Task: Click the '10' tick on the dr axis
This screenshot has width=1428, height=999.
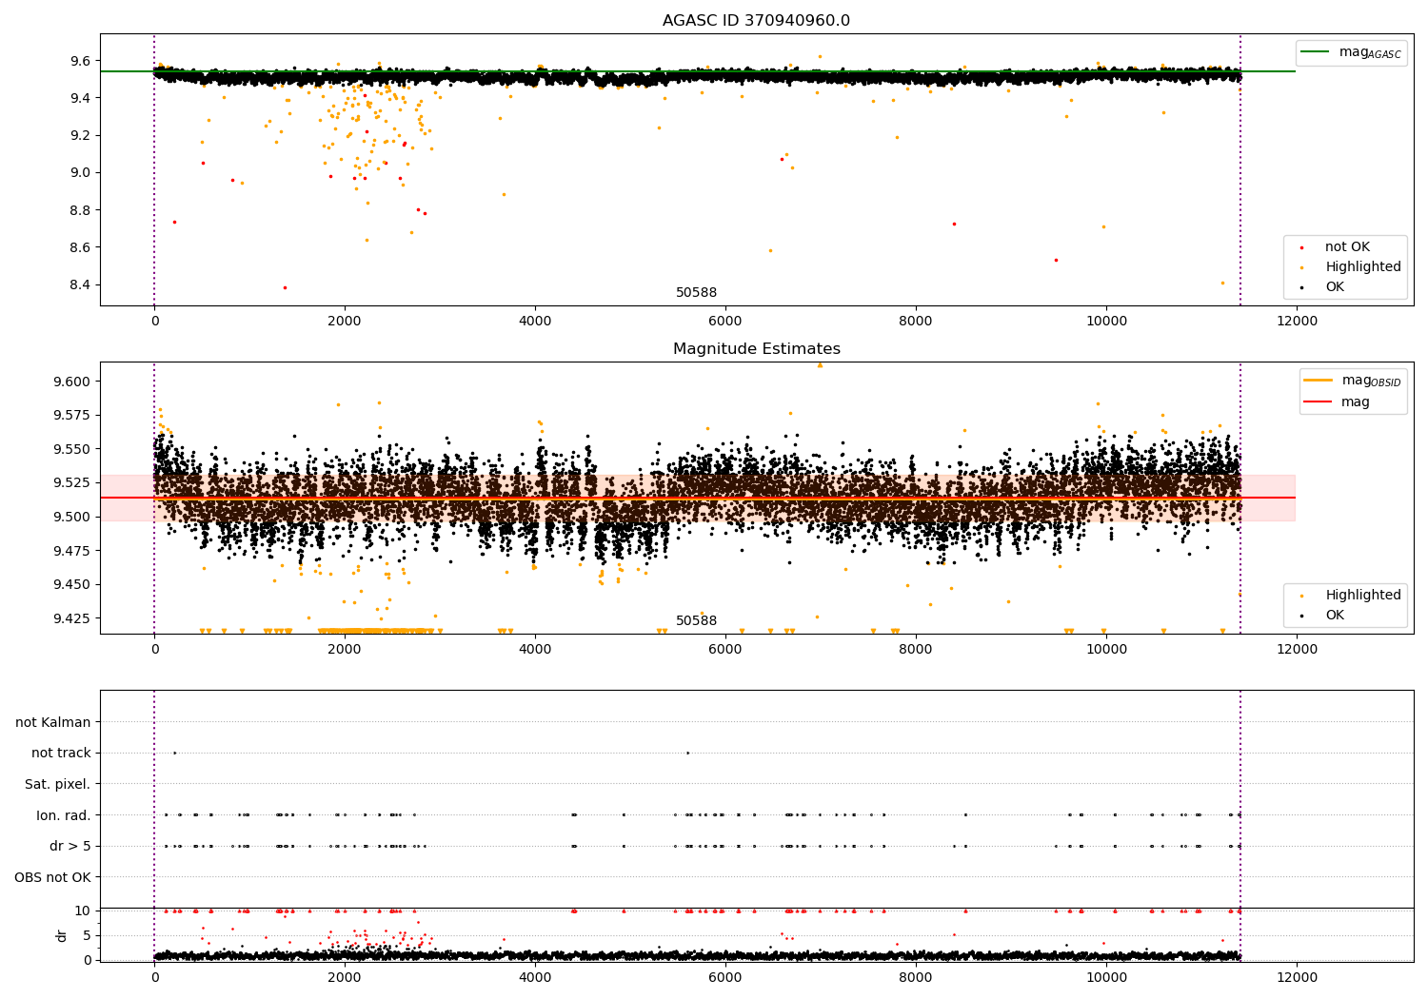Action: point(83,911)
